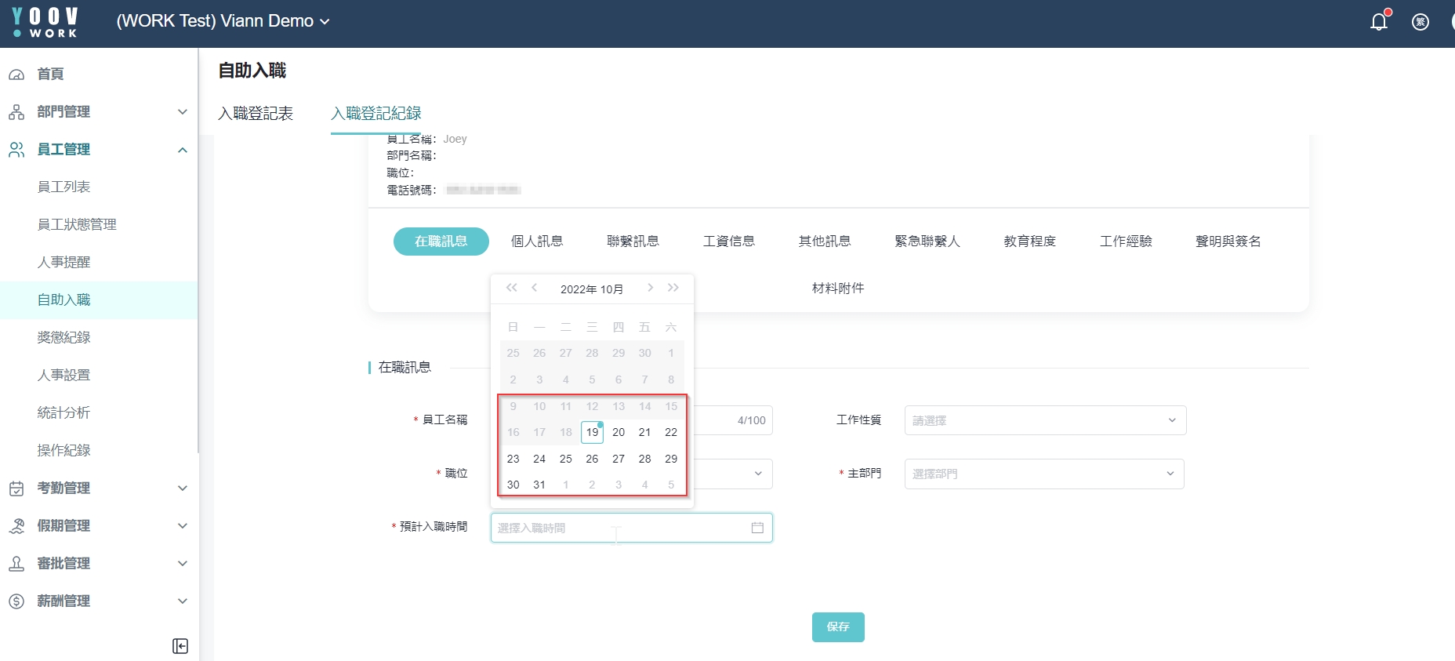The width and height of the screenshot is (1455, 661).
Task: Select the 個人訊息 tab
Action: 537,242
